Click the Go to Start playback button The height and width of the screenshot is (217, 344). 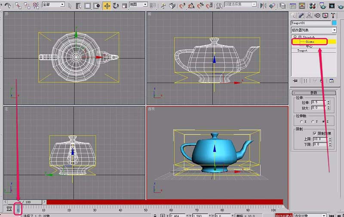(x=332, y=215)
